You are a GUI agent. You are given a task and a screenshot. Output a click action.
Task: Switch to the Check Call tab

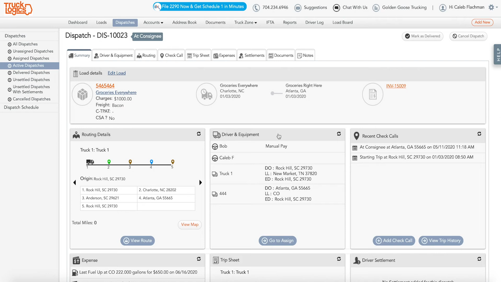[x=171, y=55]
